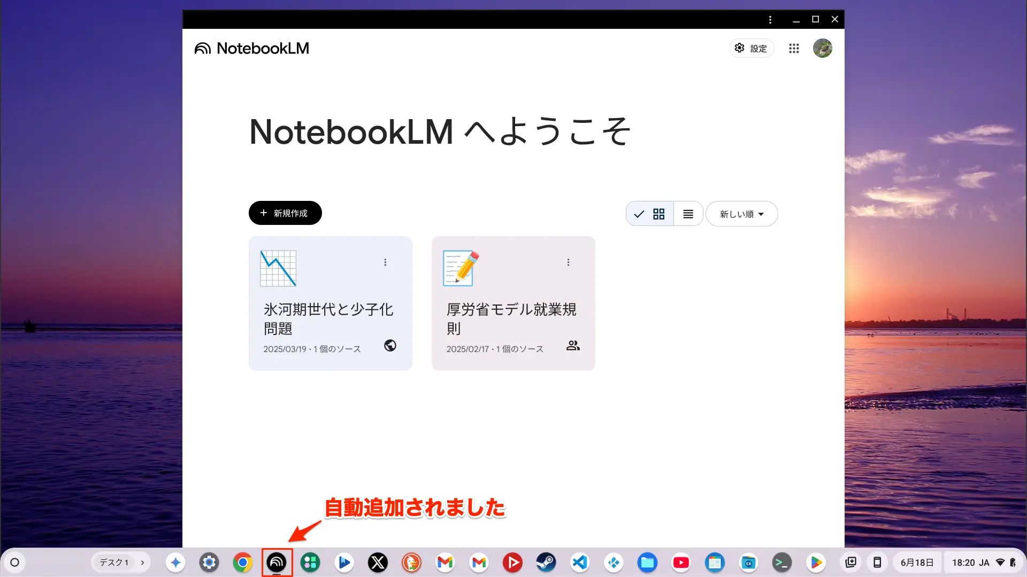Open options menu of 氷河期世代 notebook
Image resolution: width=1027 pixels, height=577 pixels.
coord(385,262)
